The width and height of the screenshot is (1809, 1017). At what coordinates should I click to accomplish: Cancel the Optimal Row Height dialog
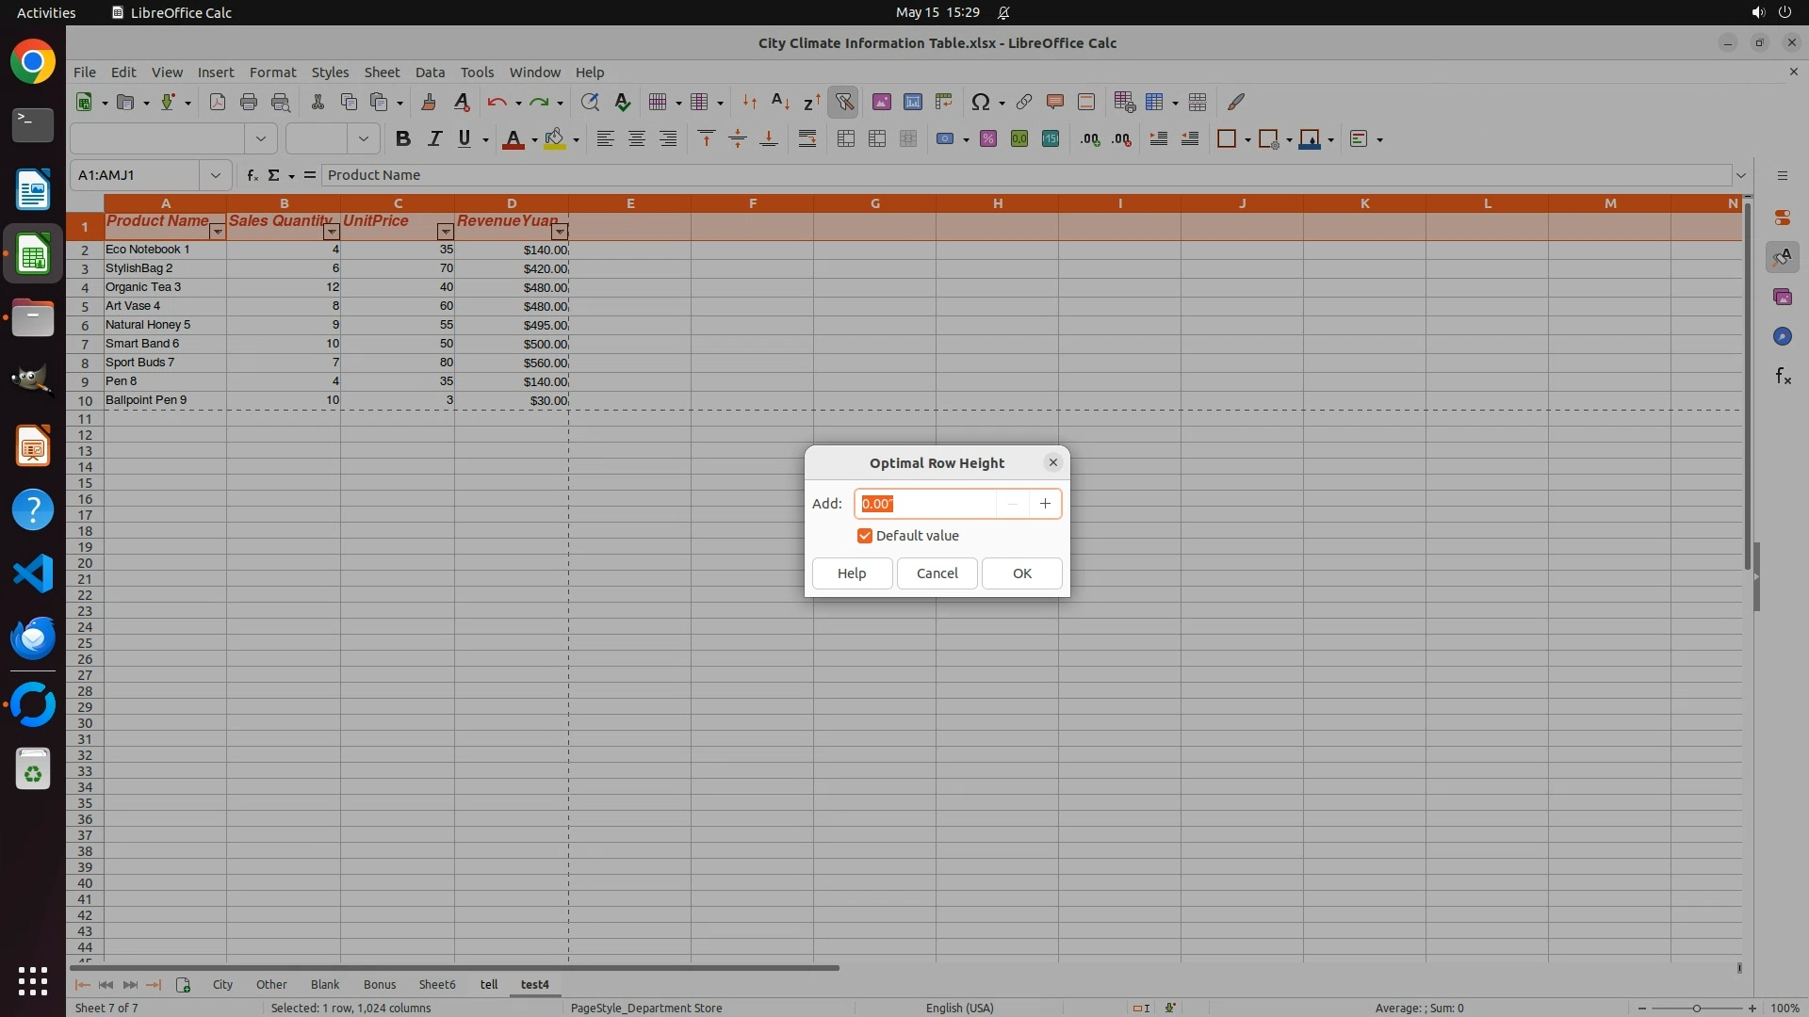click(x=937, y=573)
